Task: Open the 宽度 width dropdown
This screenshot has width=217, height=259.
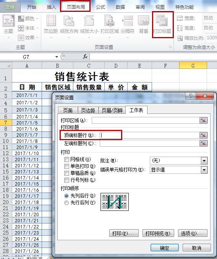Action: pos(210,18)
